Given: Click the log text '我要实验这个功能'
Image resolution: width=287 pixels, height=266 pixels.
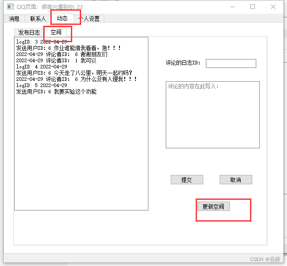Looking at the screenshot, I should pyautogui.click(x=75, y=91).
